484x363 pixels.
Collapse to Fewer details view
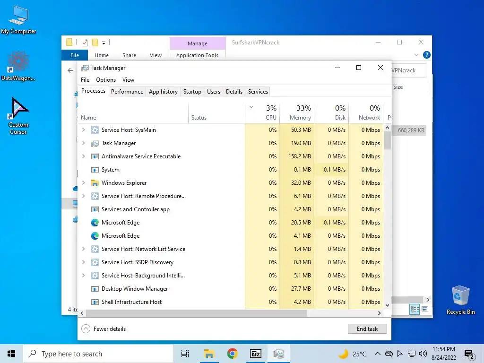tap(104, 329)
